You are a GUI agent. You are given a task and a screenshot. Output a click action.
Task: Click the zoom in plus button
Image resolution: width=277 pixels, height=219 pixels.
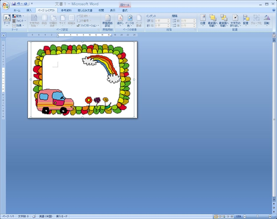pos(270,216)
